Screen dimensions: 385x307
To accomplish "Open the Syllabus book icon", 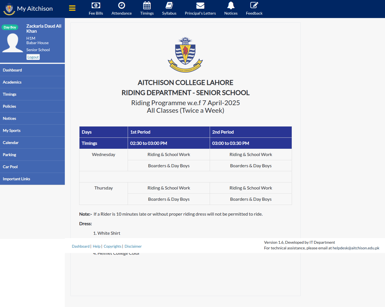I will [169, 5].
